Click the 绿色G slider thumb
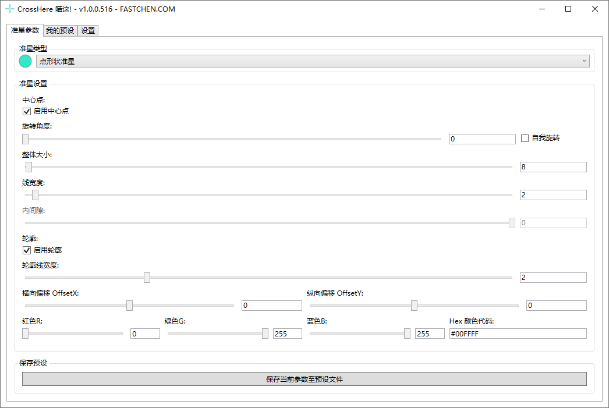The height and width of the screenshot is (408, 609). (265, 334)
